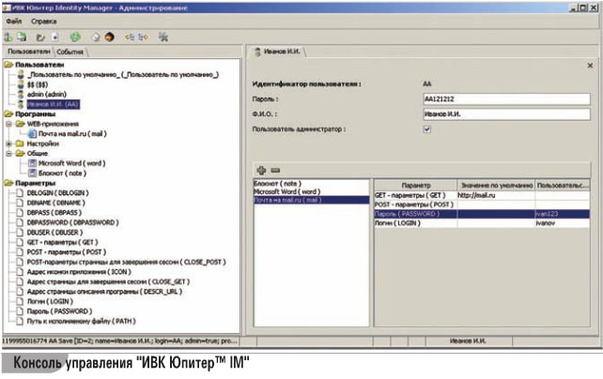Image resolution: width=603 pixels, height=379 pixels.
Task: Select Блокнот ( note ) in the user programs list
Action: (x=312, y=184)
